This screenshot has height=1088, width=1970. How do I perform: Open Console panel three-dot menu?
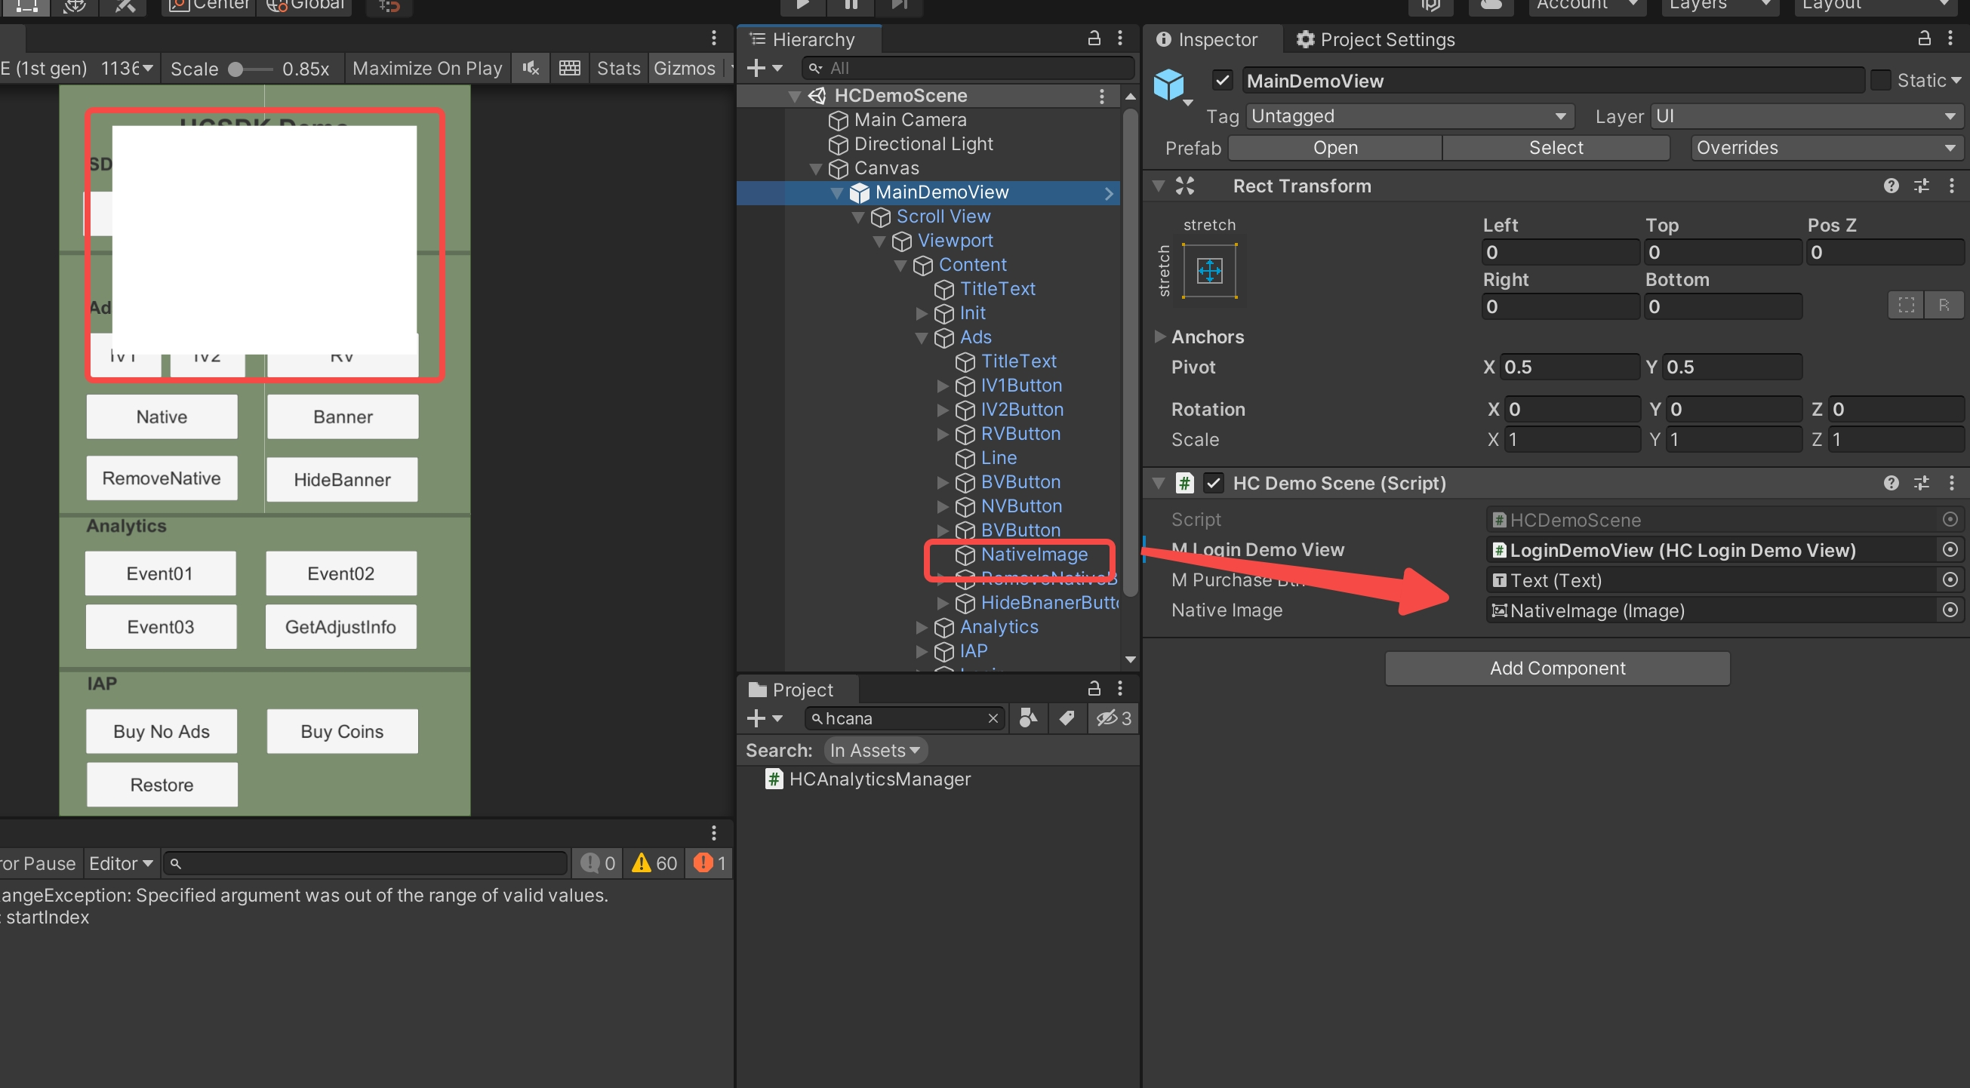pyautogui.click(x=713, y=833)
